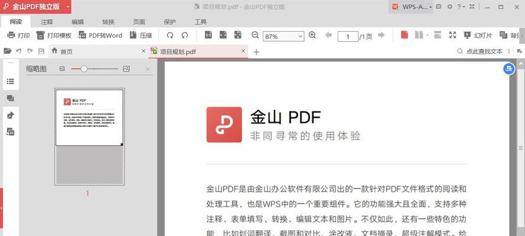
Task: Open the 金山PDF独立版 application menu
Action: (35, 6)
